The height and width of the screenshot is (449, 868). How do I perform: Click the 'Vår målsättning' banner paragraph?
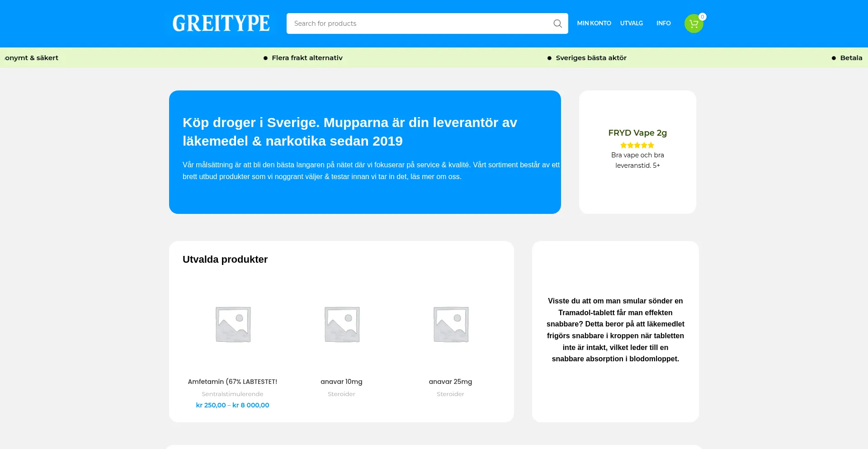(x=371, y=170)
